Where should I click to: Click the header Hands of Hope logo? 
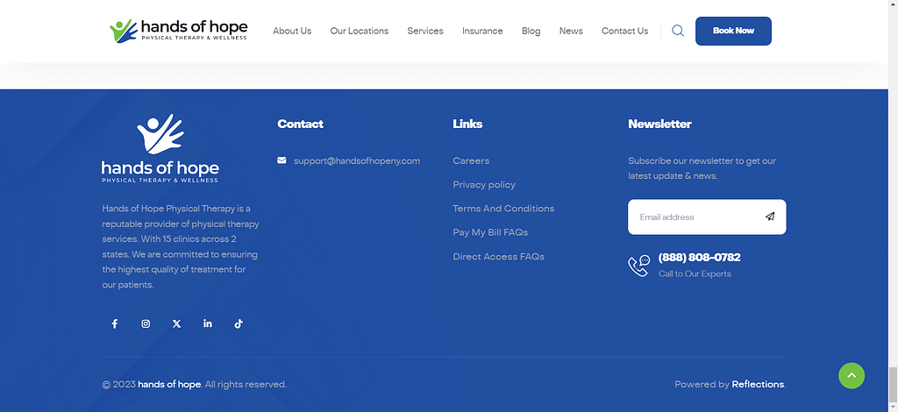click(179, 31)
